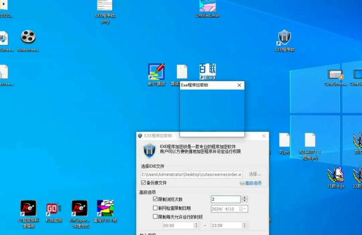This screenshot has height=235, width=362.
Task: Open the 百联 alead desktop icon
Action: [207, 72]
